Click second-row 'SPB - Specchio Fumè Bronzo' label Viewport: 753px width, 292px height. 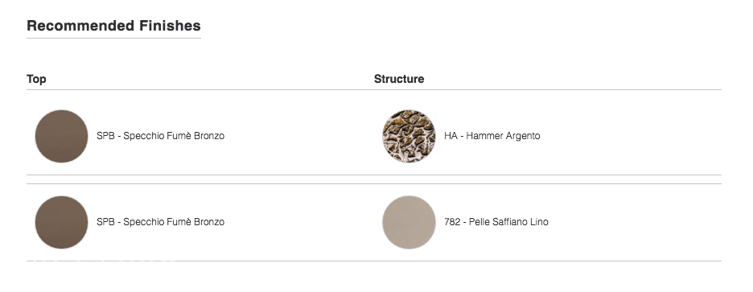tap(160, 222)
